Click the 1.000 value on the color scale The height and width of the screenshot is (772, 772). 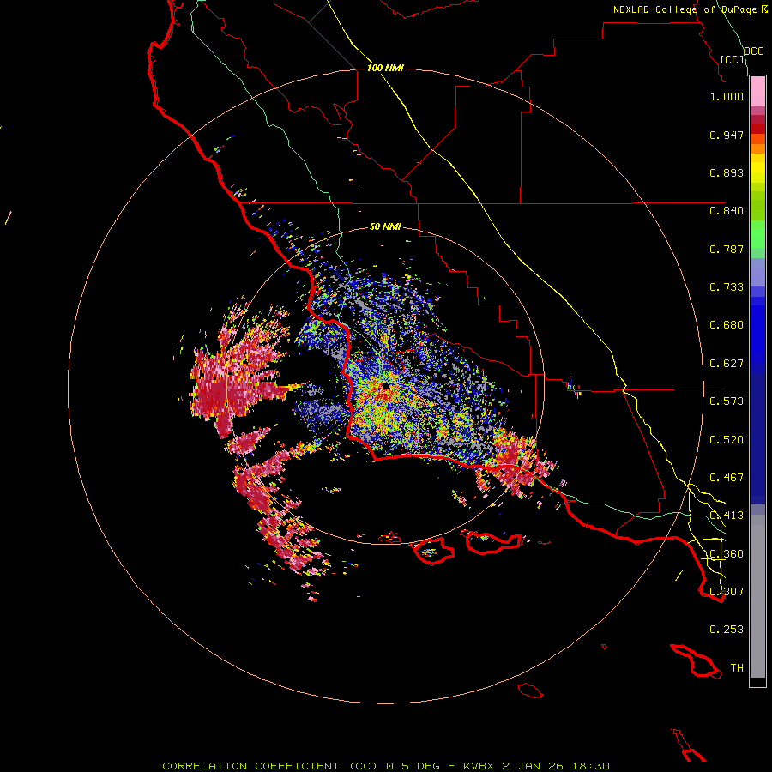click(727, 96)
